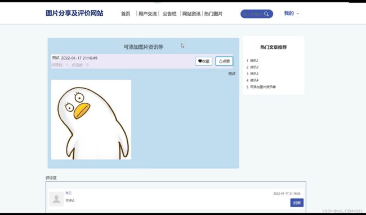The image size is (366, 215).
Task: Click the penguin cartoon image
Action: coord(91,120)
